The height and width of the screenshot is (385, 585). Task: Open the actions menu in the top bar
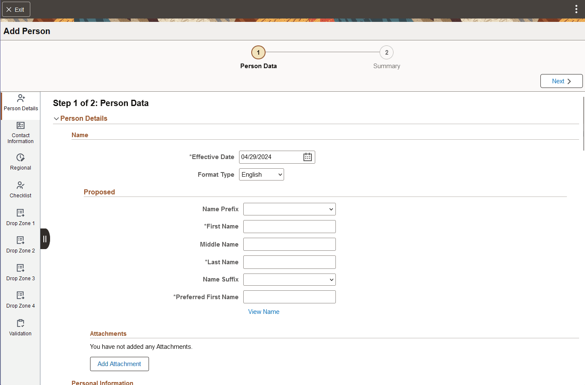pos(576,8)
